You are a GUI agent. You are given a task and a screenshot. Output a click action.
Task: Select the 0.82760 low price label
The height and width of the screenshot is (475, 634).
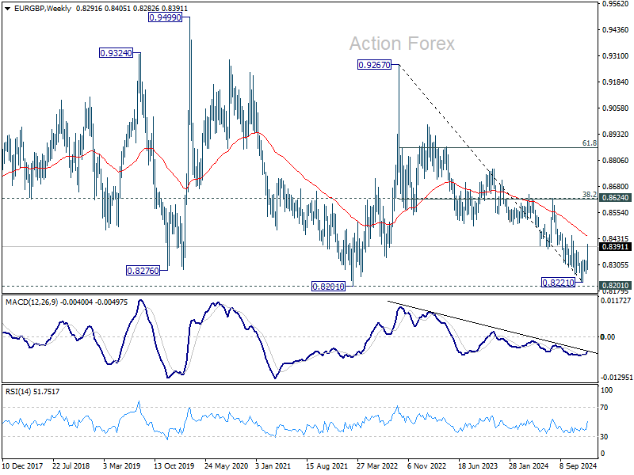pos(143,271)
